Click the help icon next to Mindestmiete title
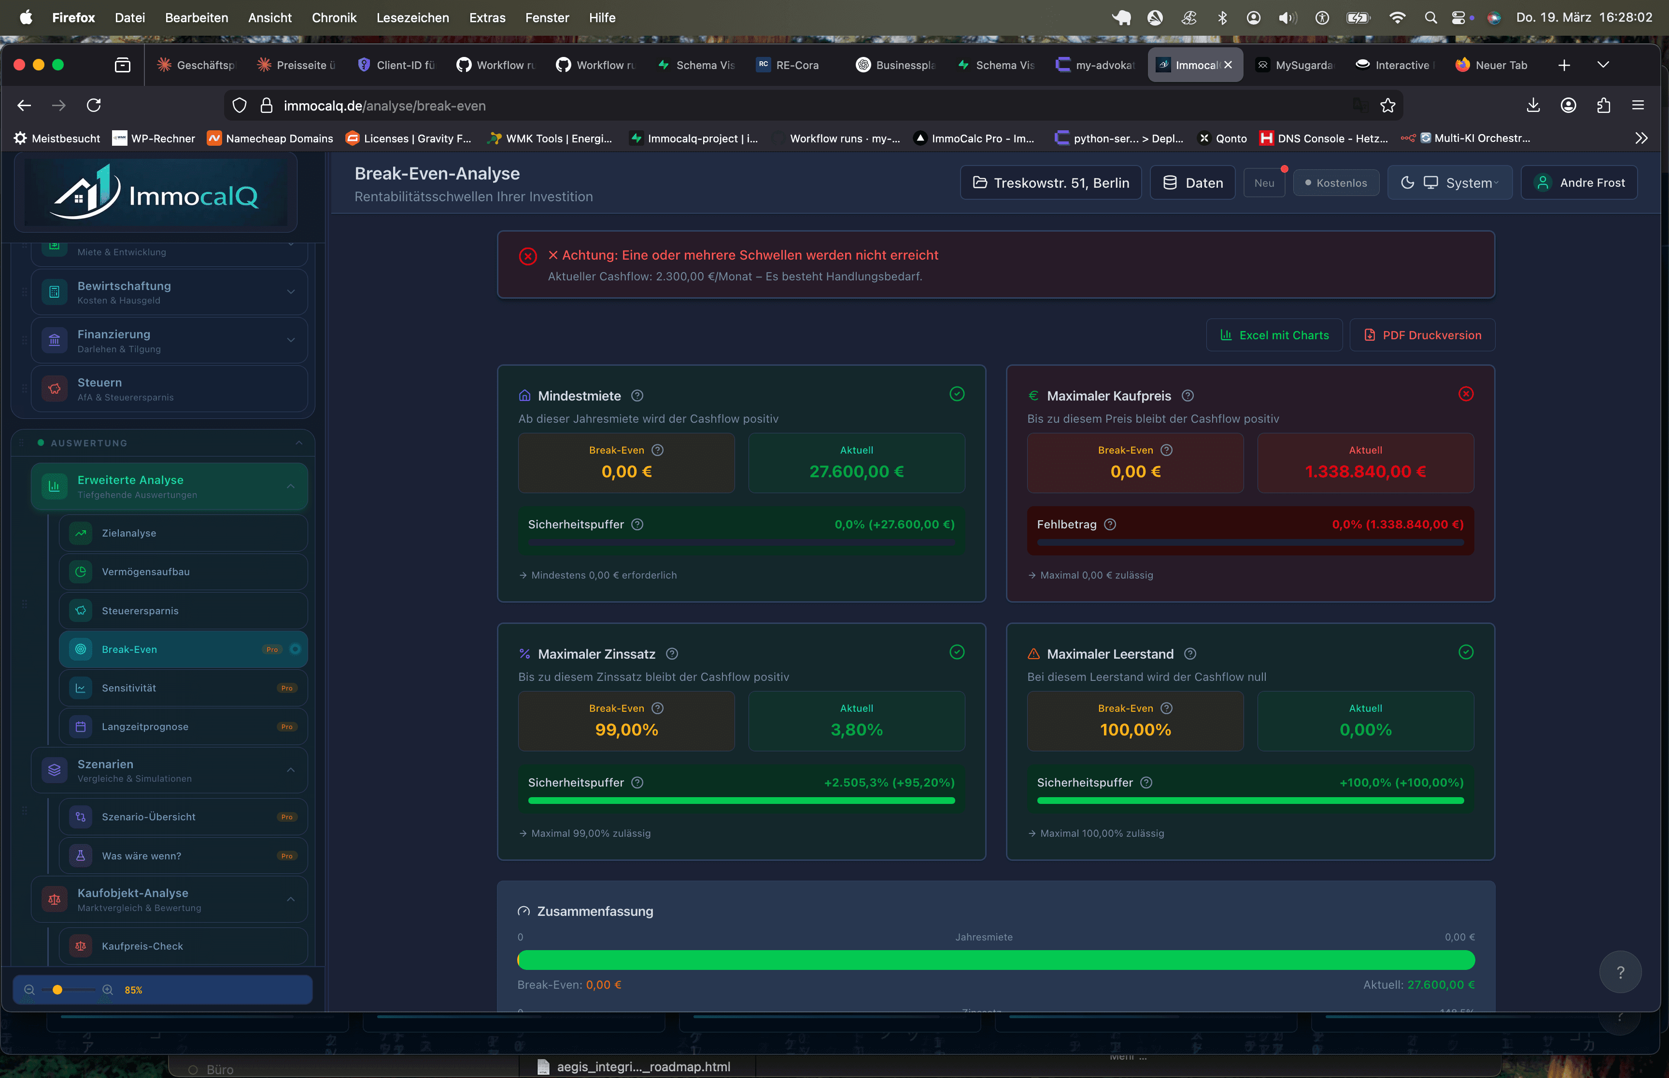The width and height of the screenshot is (1669, 1078). [636, 396]
